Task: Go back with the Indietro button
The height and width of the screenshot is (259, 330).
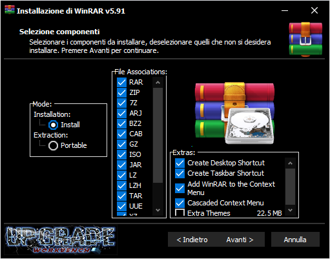Action: pyautogui.click(x=192, y=240)
